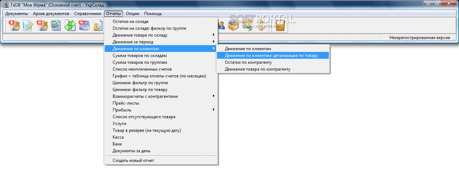Viewport: 459px width, 173px height.
Task: Select Сумма товаров по группам
Action: click(161, 62)
